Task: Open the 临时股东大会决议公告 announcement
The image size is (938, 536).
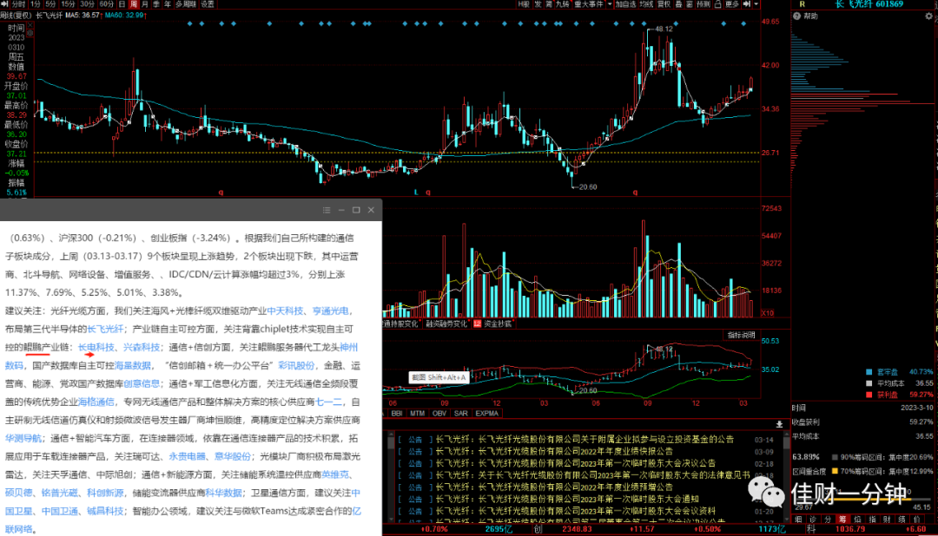Action: 575,463
